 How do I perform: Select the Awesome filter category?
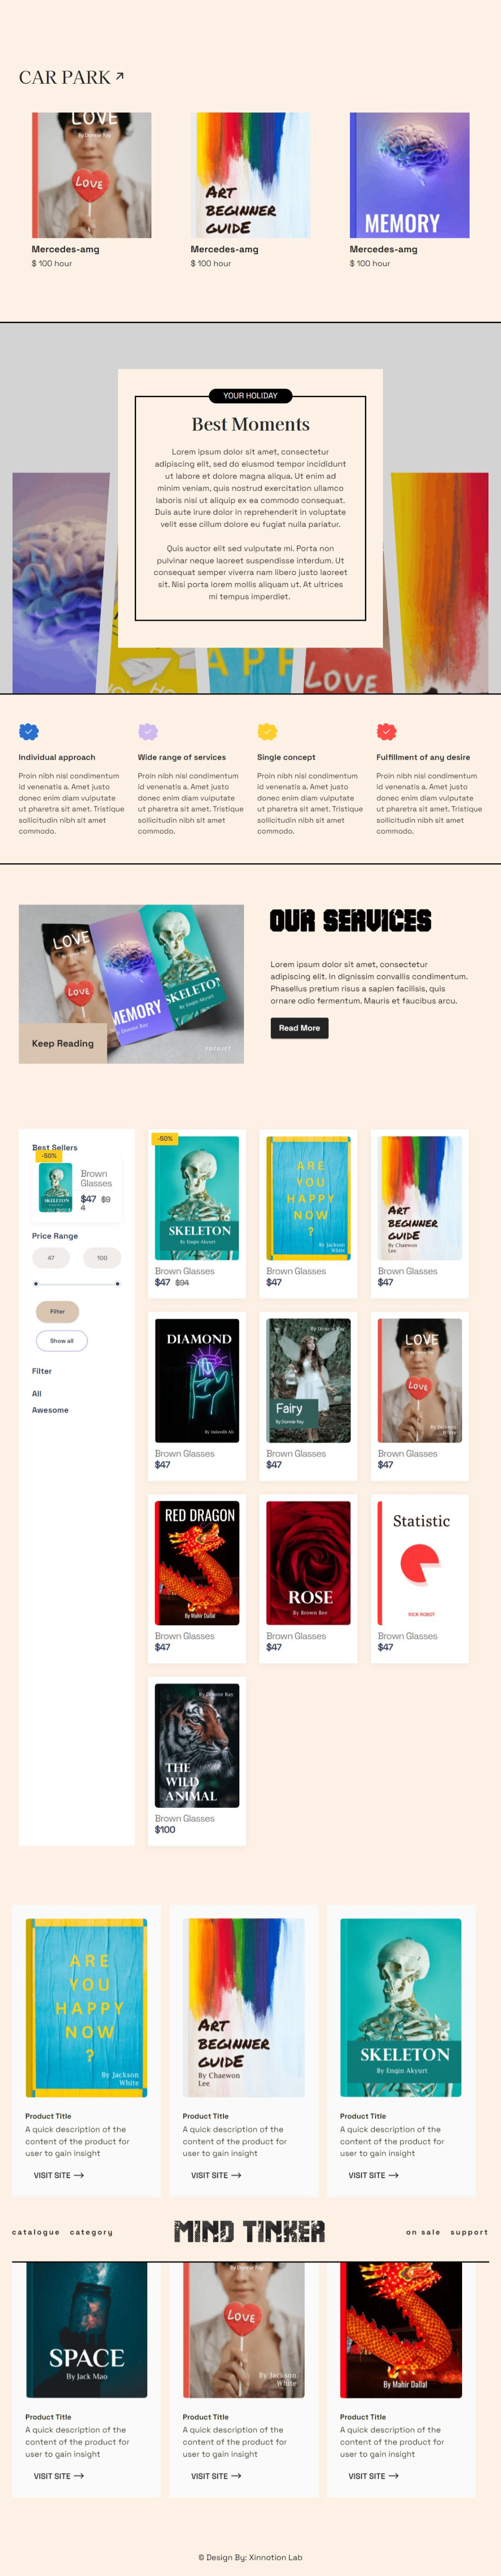click(50, 1410)
